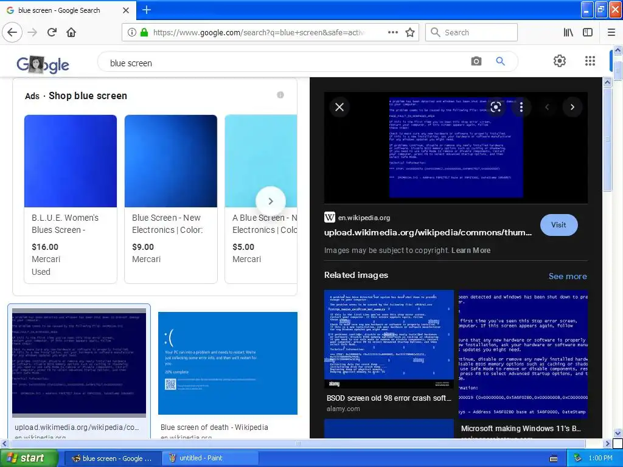Click the Visit button
623x467 pixels.
(559, 225)
